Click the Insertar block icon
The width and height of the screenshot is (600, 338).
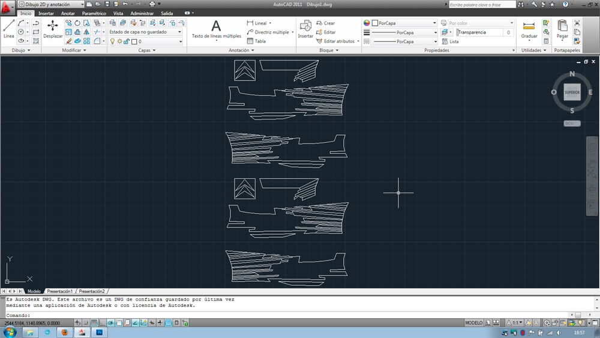(x=305, y=29)
